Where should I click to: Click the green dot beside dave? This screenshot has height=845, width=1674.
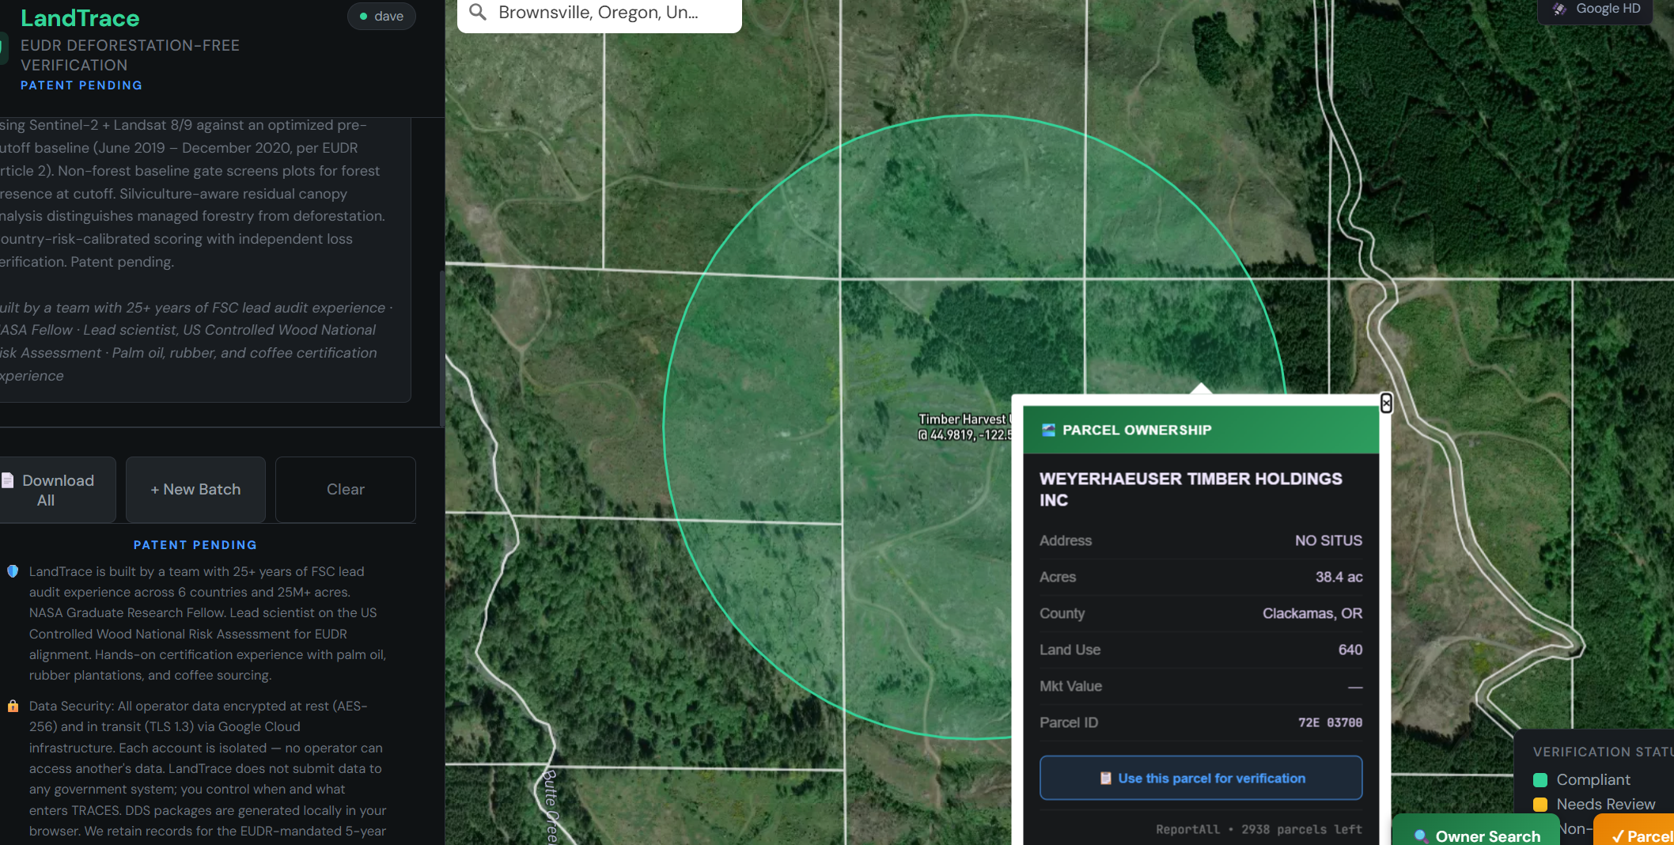click(363, 16)
